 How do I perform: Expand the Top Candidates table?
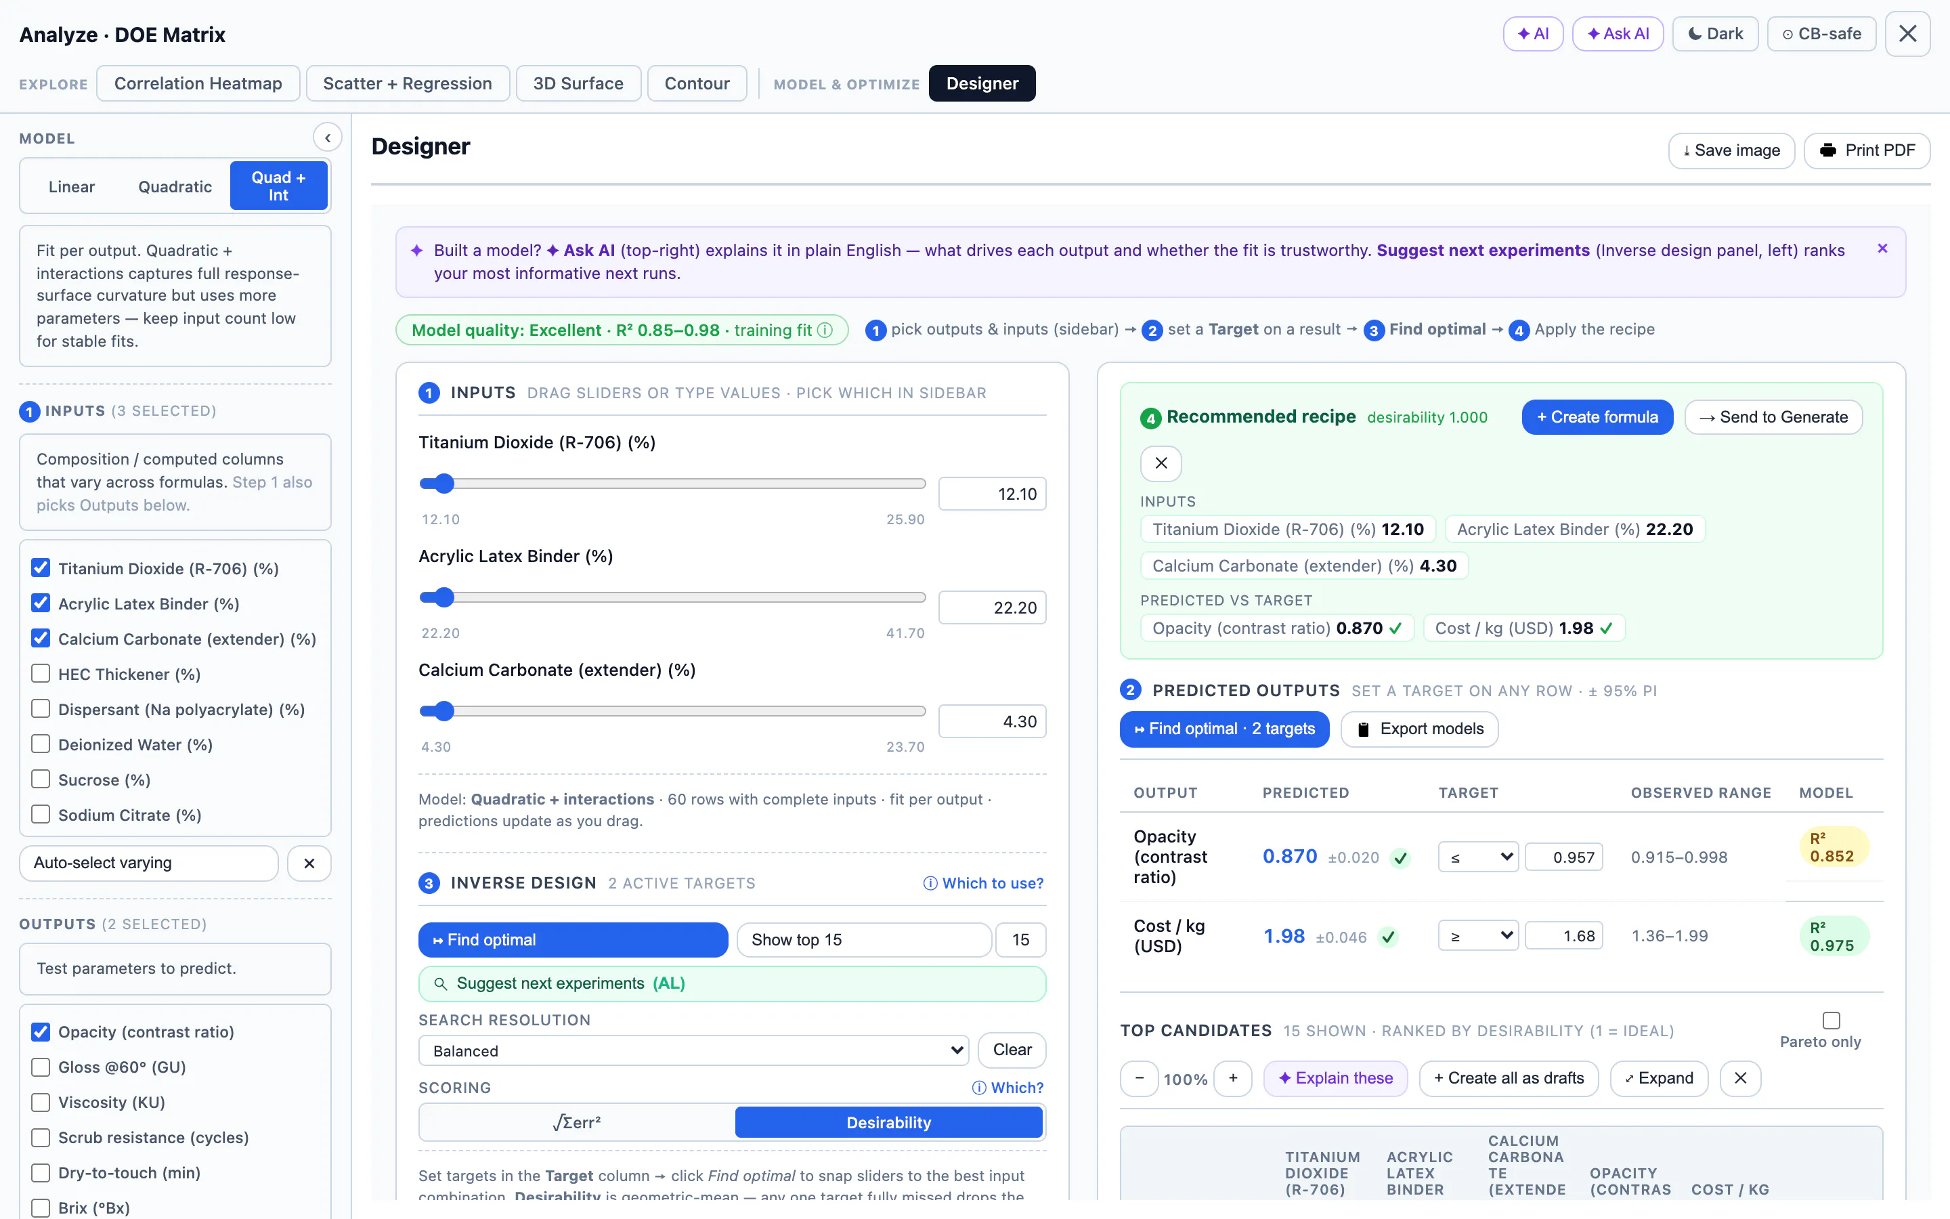click(x=1658, y=1078)
